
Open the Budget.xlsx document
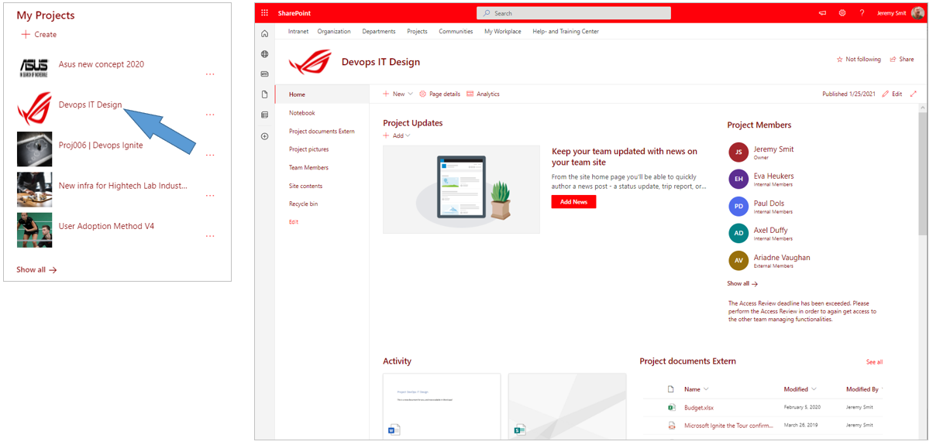click(698, 407)
